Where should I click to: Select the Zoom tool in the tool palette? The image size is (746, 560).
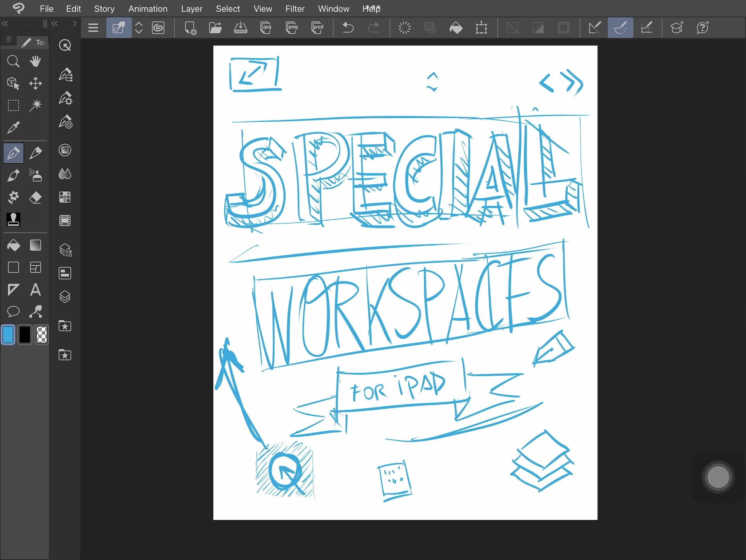coord(14,61)
